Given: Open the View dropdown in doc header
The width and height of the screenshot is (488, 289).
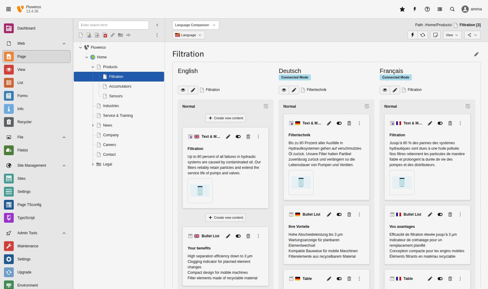Looking at the screenshot, I should click(452, 35).
